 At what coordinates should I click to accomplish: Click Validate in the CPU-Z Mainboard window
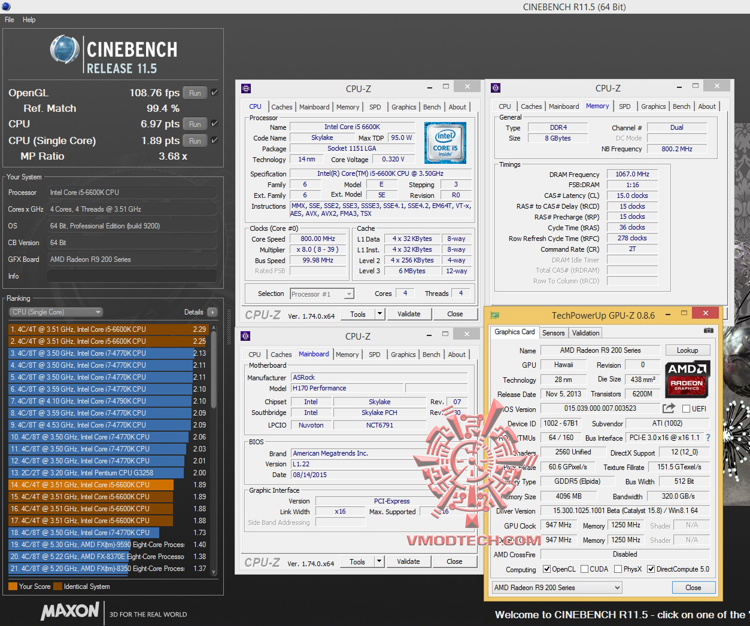click(408, 561)
